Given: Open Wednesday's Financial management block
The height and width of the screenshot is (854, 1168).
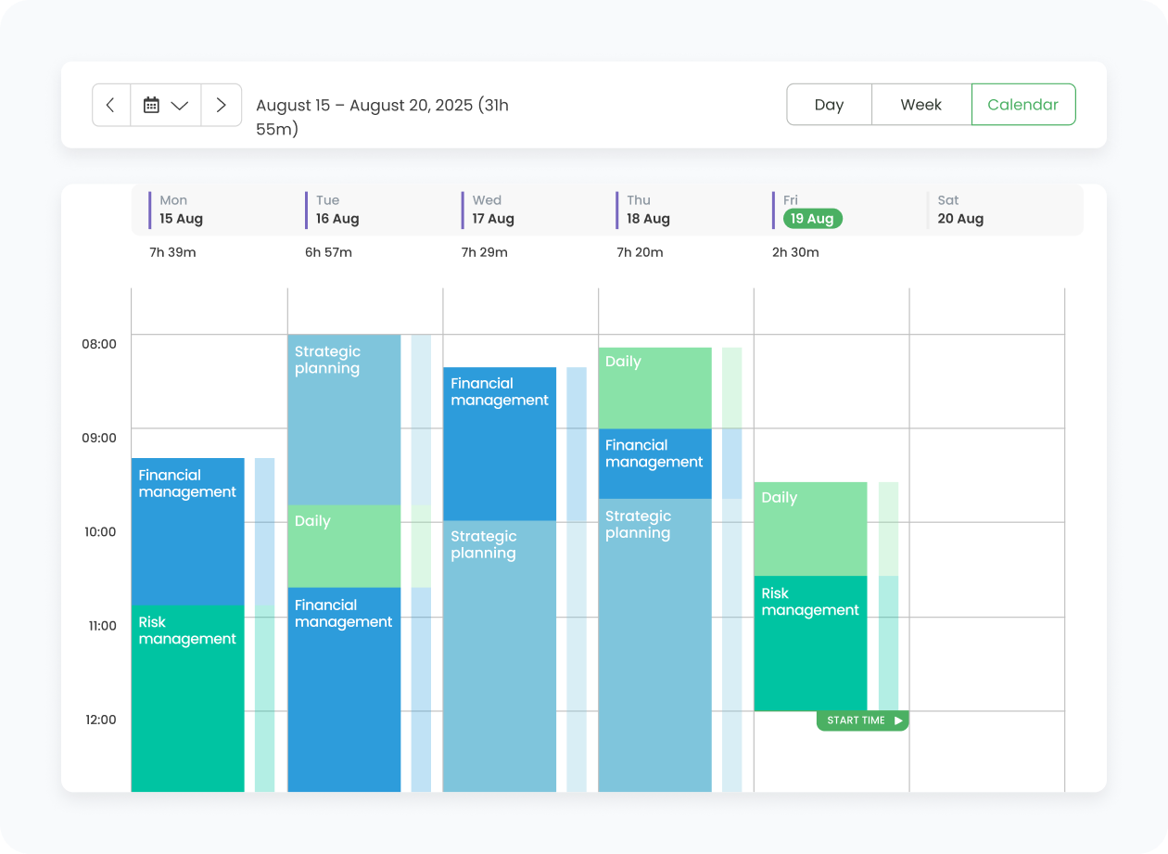Looking at the screenshot, I should click(x=500, y=443).
